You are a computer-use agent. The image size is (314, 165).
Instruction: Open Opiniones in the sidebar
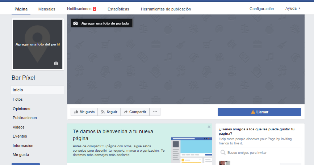[21, 109]
